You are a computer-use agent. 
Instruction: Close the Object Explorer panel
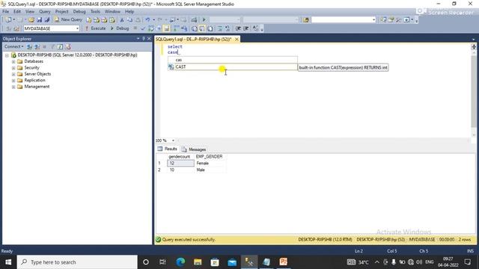[x=149, y=39]
